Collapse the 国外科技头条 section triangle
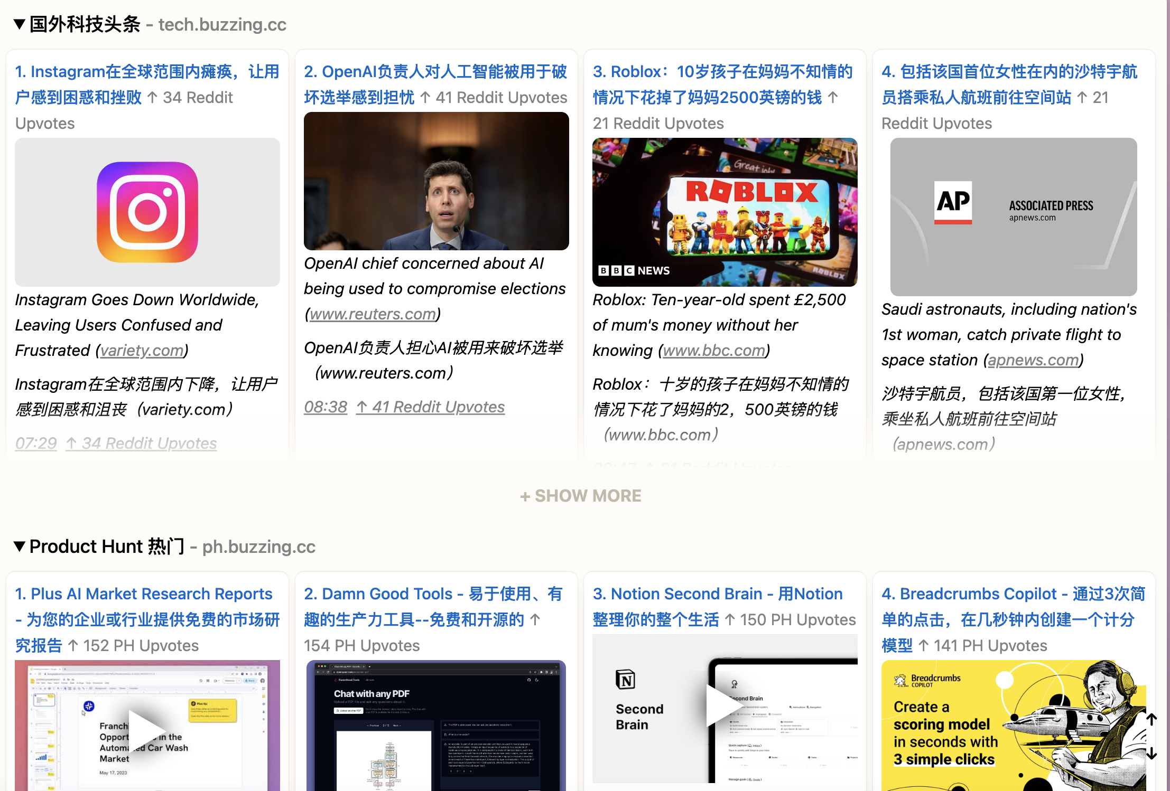Viewport: 1170px width, 791px height. [x=20, y=24]
